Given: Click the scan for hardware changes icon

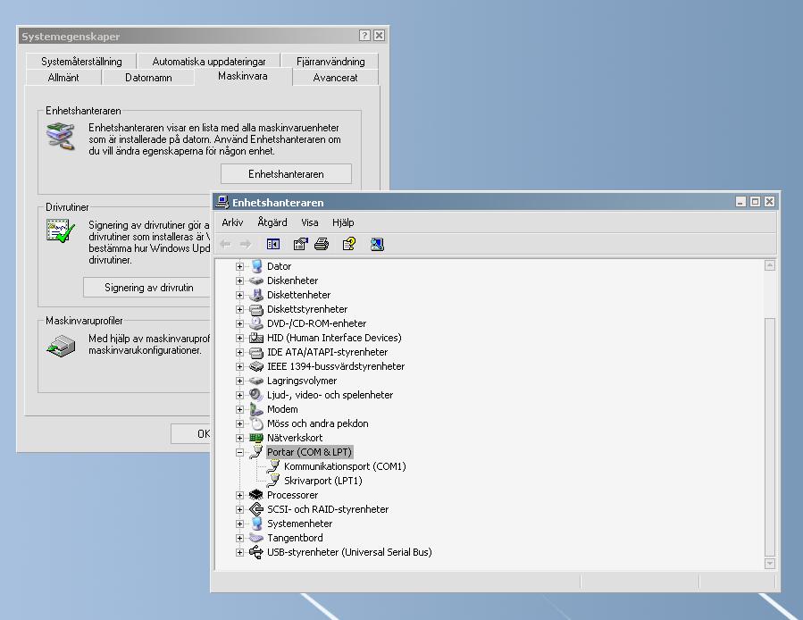Looking at the screenshot, I should 377,245.
